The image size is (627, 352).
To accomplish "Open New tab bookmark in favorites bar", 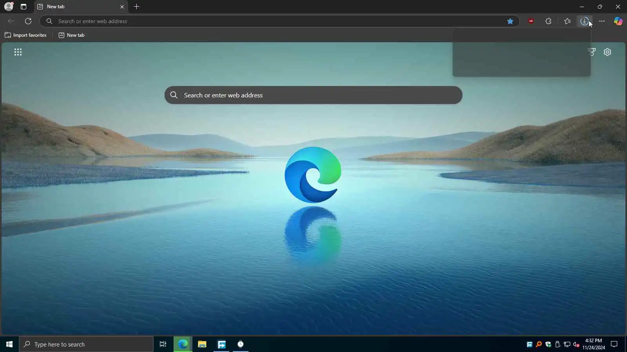I will click(x=71, y=35).
